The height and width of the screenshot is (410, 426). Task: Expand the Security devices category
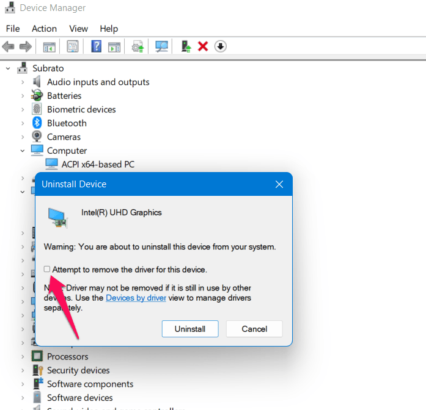click(x=23, y=370)
